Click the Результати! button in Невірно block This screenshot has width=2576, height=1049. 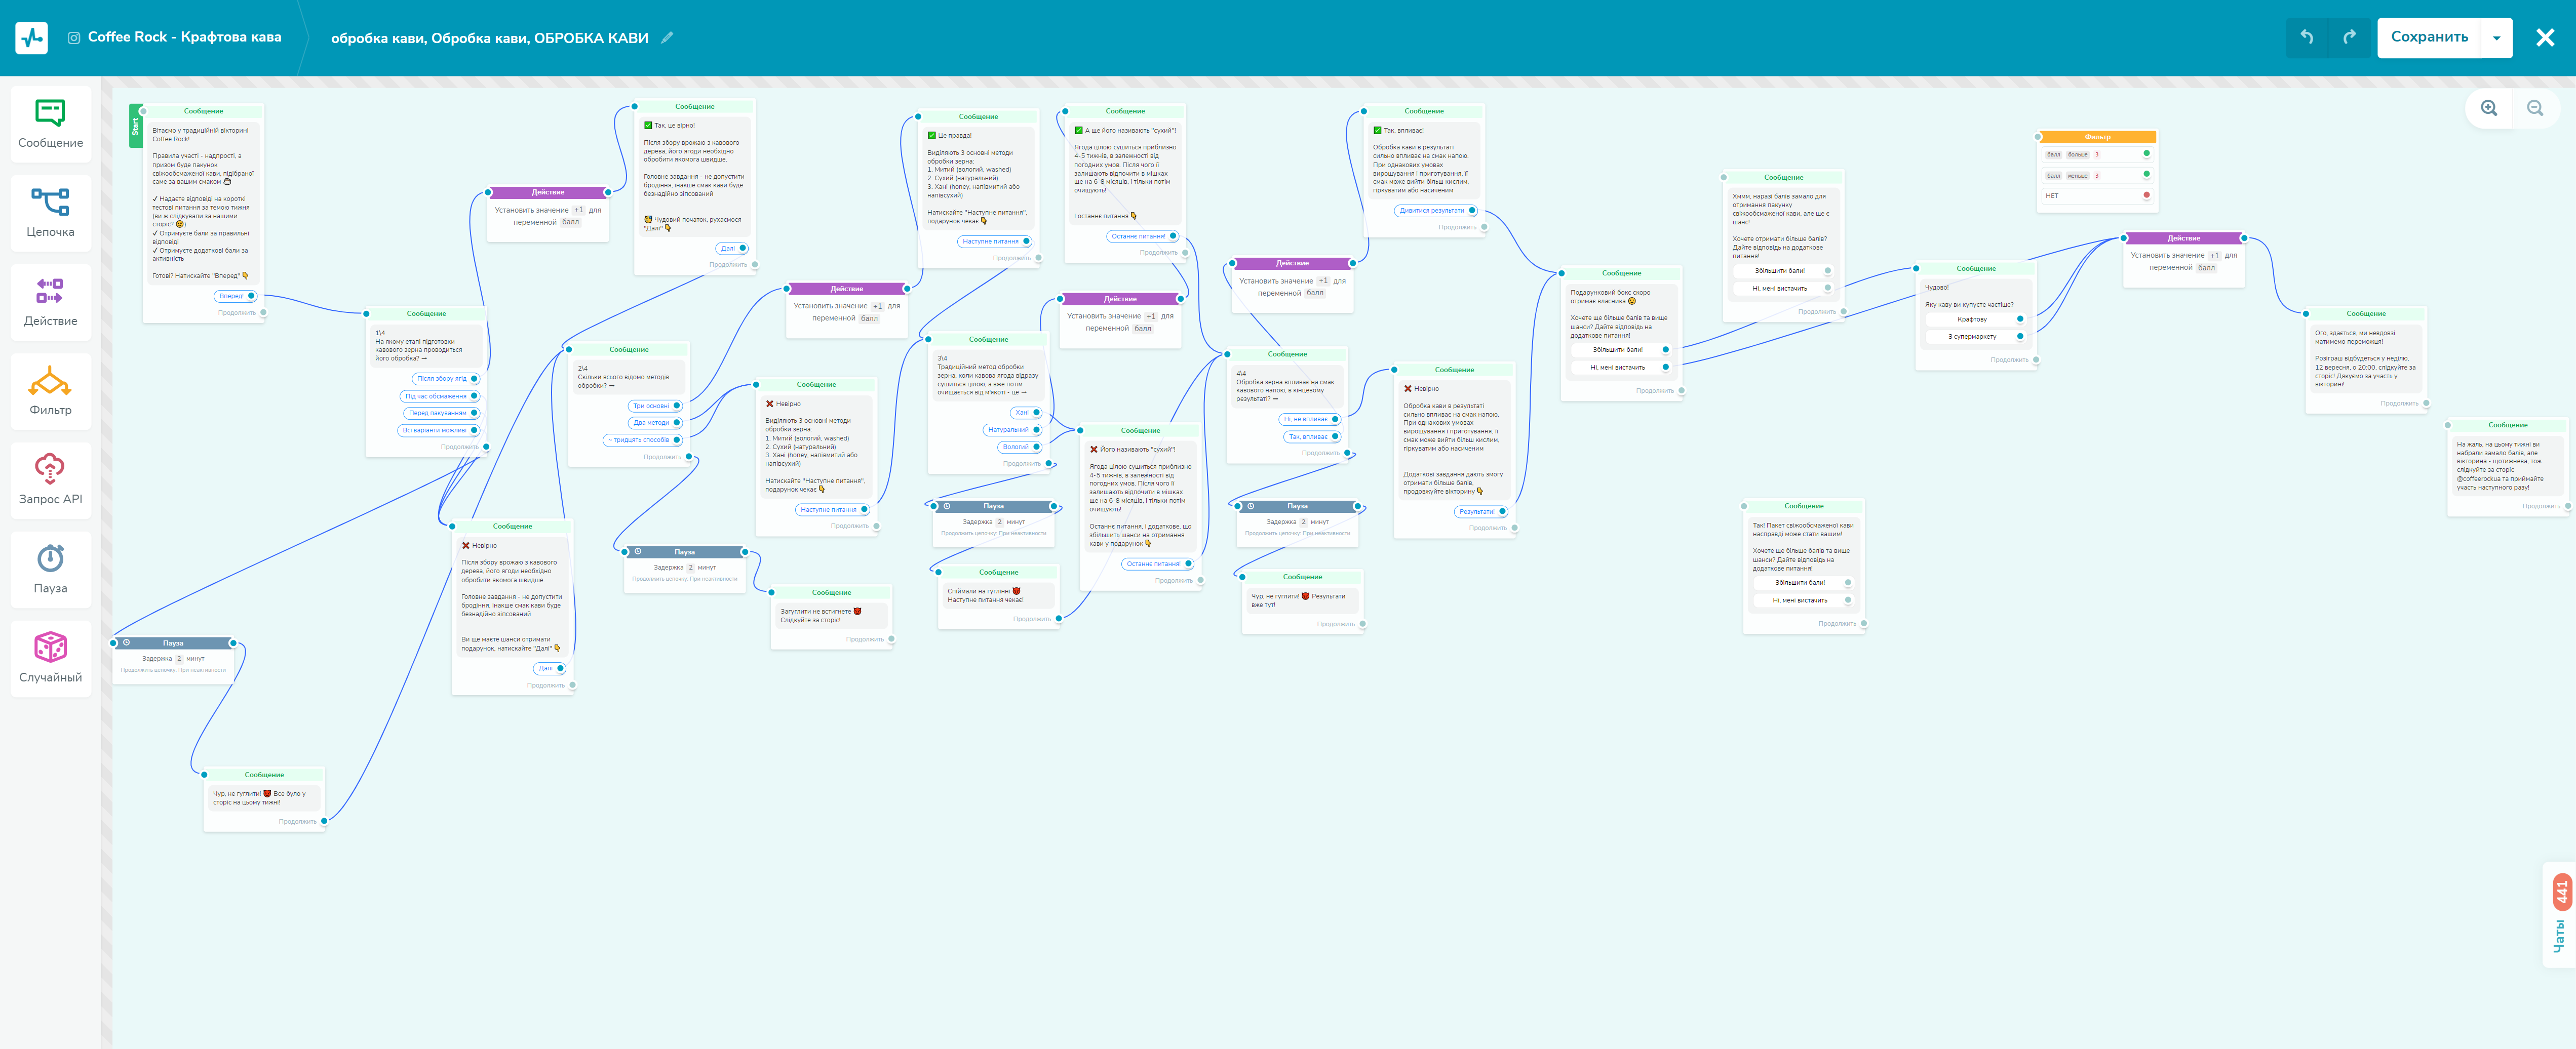tap(1481, 511)
